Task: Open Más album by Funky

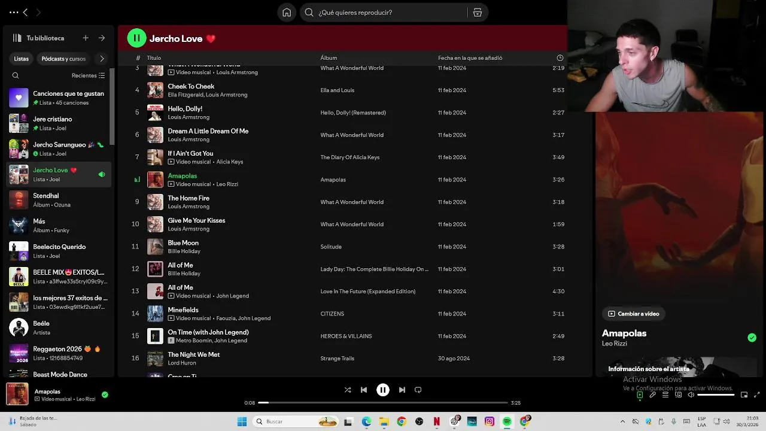Action: (x=59, y=226)
